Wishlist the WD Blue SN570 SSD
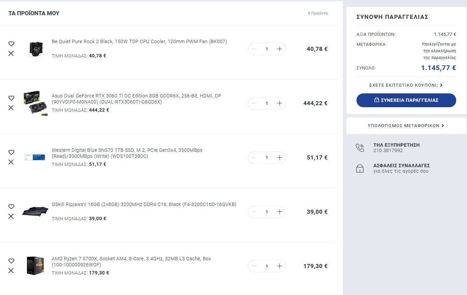This screenshot has height=295, width=467. pyautogui.click(x=11, y=152)
